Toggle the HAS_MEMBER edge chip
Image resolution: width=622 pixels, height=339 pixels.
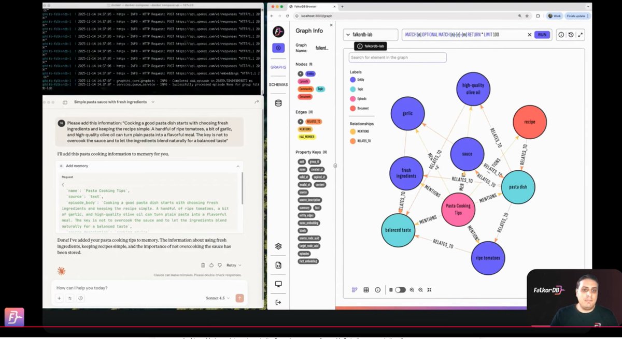click(307, 137)
